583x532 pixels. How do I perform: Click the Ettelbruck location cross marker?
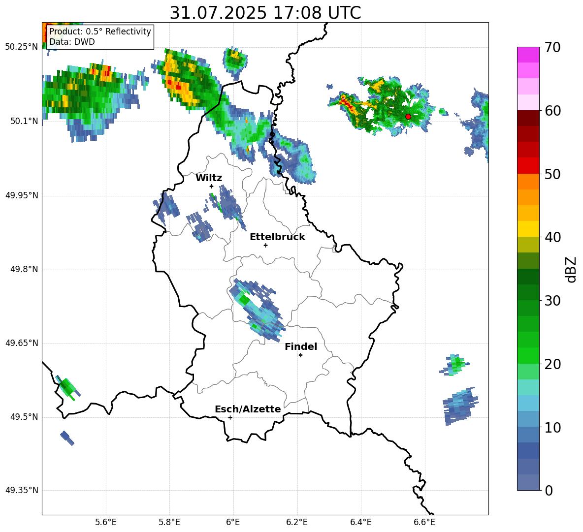coord(265,245)
